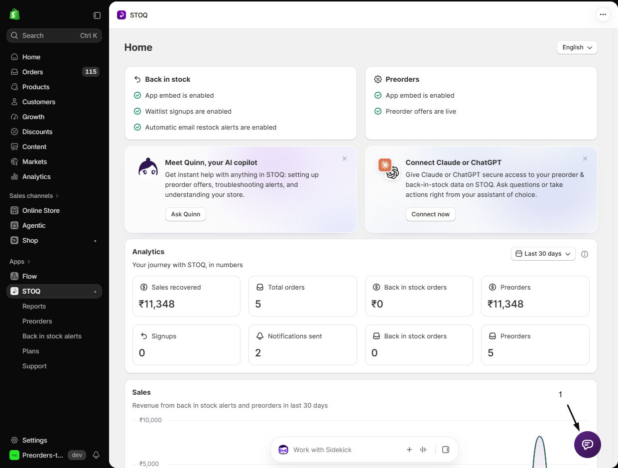Click the Orders inbox icon
The width and height of the screenshot is (618, 468).
click(x=14, y=72)
